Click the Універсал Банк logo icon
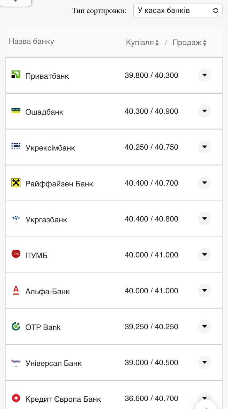 16,362
